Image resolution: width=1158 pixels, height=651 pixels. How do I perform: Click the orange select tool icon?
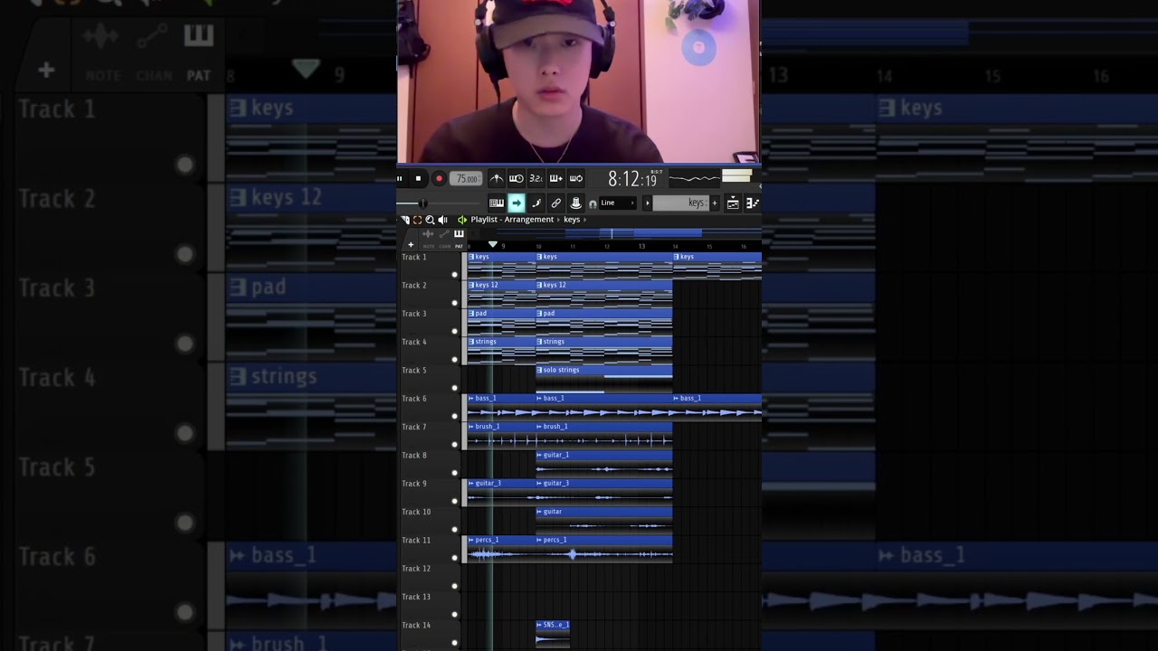pos(417,220)
